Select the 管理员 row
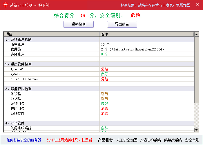 [x=99, y=49]
